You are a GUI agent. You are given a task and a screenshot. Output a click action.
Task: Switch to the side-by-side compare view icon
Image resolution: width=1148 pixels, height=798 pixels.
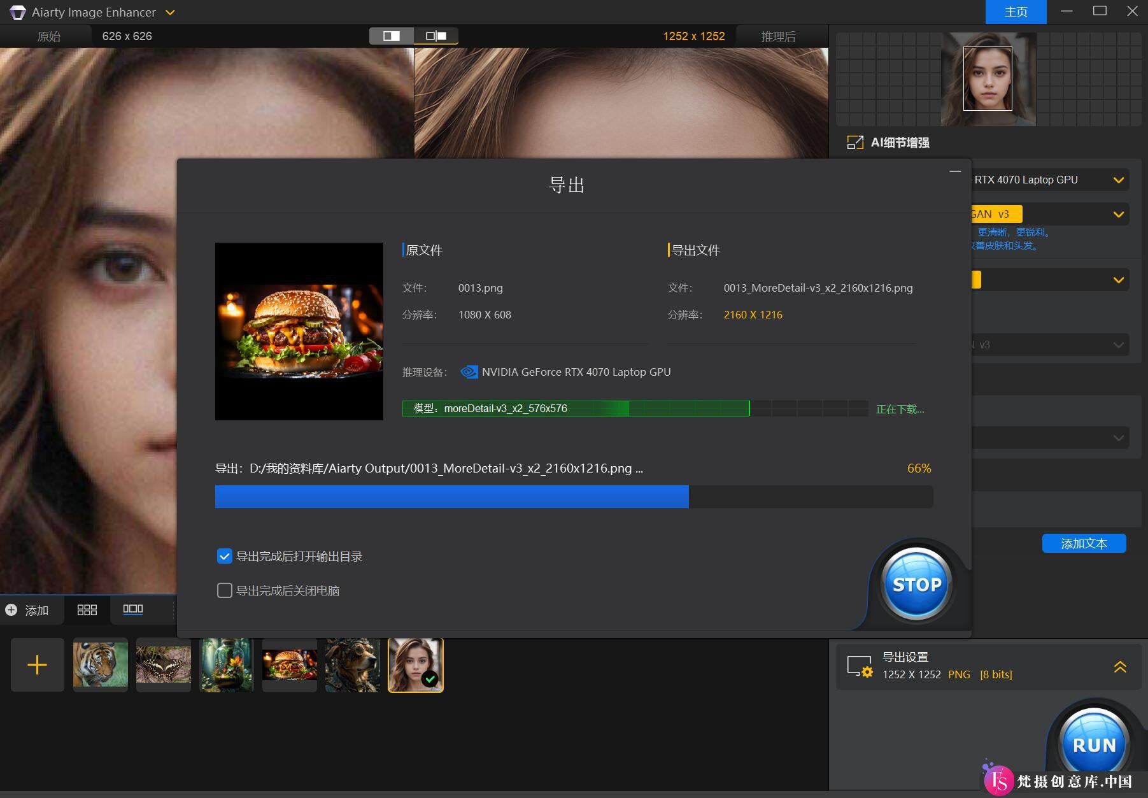click(436, 36)
